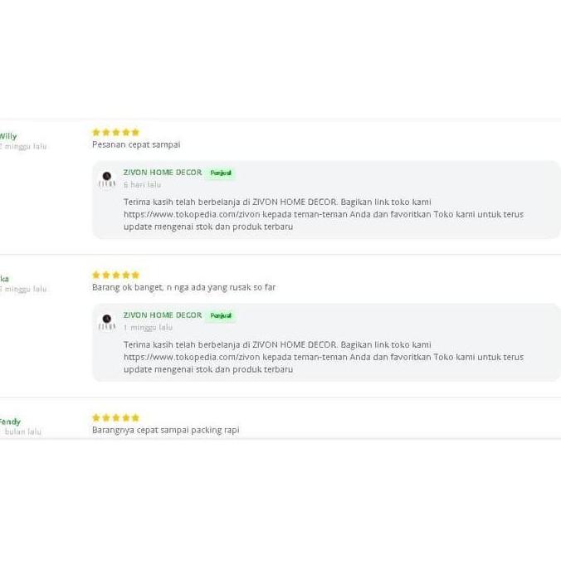Click the Penjual badge in the first seller reply
The width and height of the screenshot is (561, 561).
(221, 173)
